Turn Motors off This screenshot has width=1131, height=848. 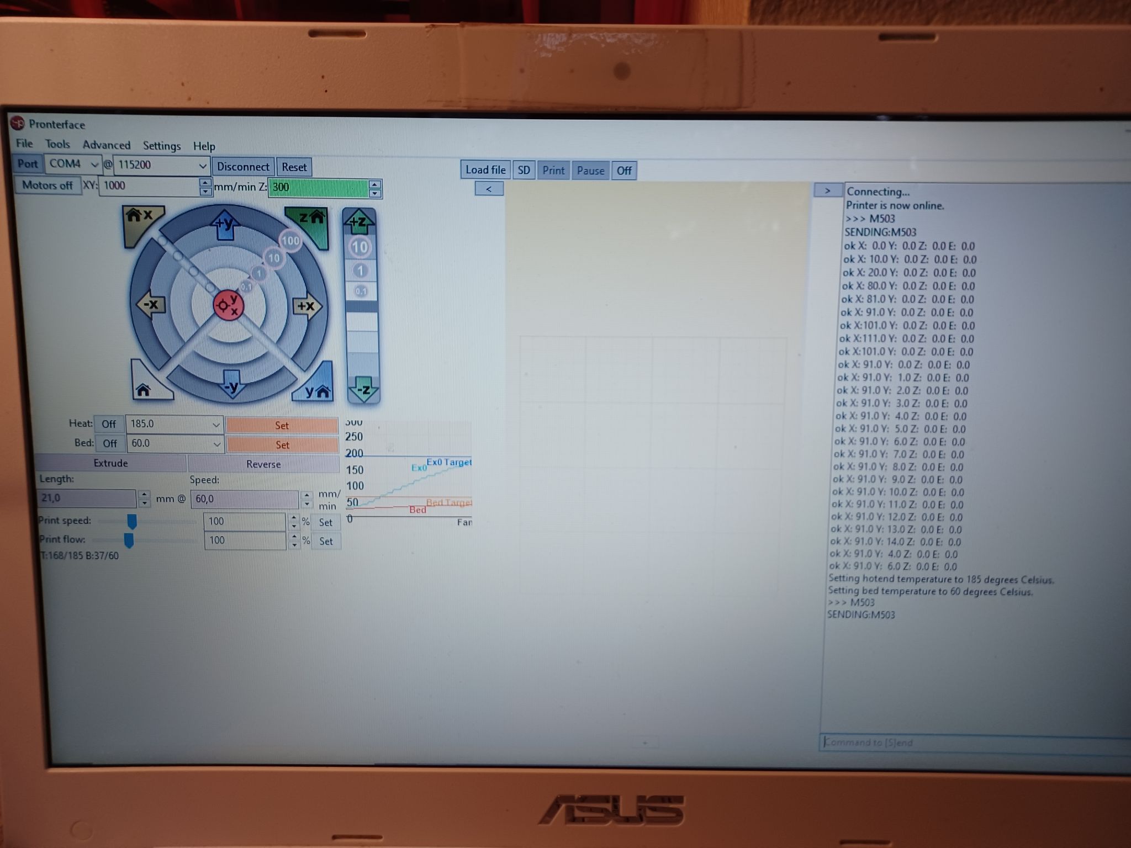[x=47, y=185]
